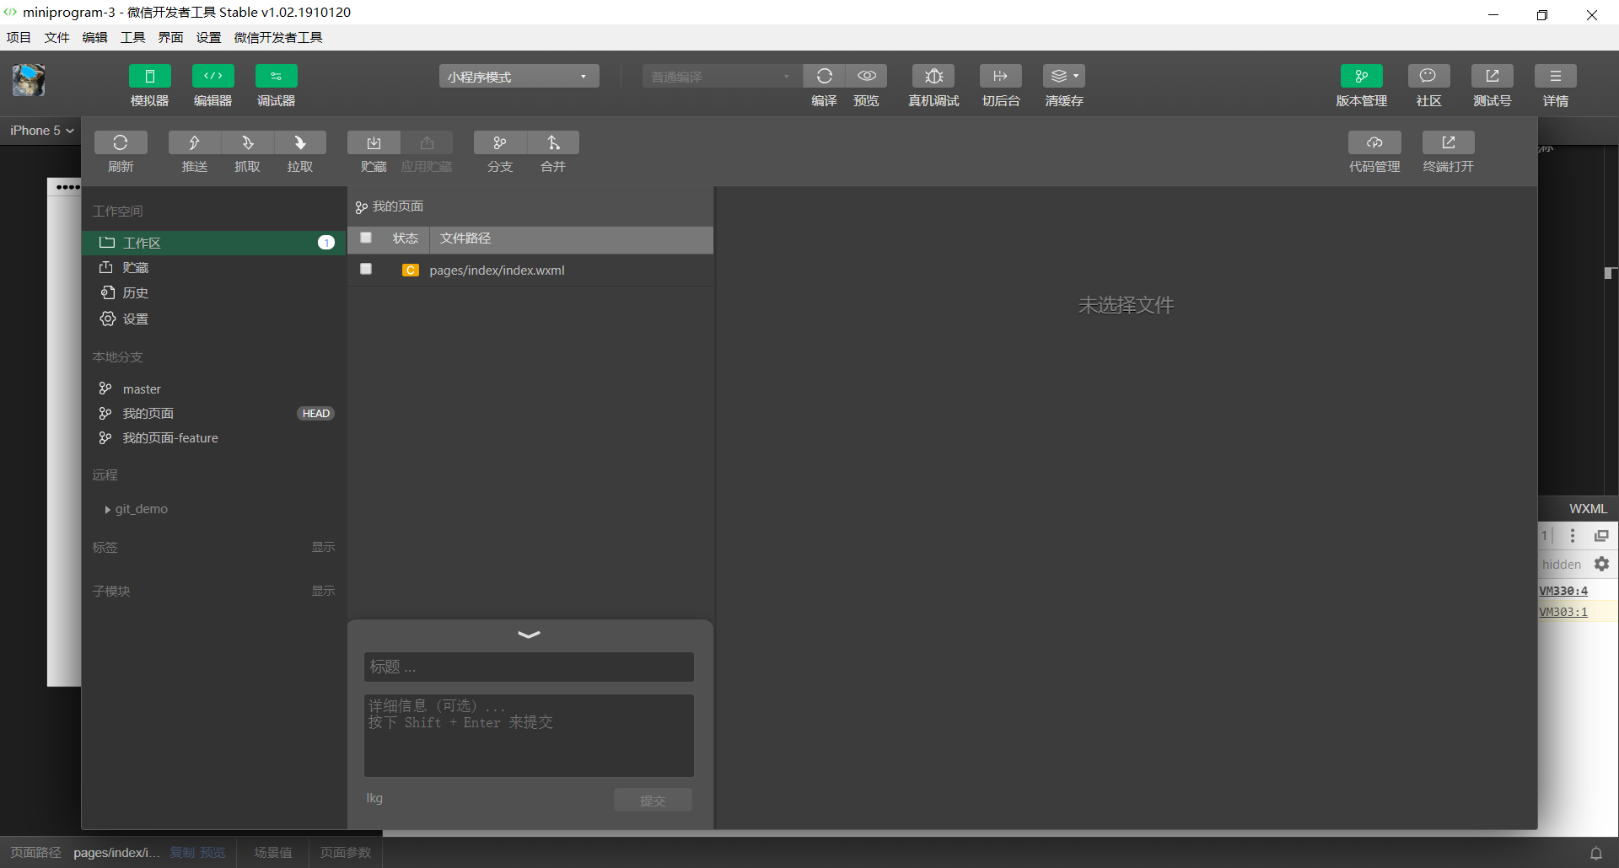Click the page path Preview (预览) link

[212, 853]
